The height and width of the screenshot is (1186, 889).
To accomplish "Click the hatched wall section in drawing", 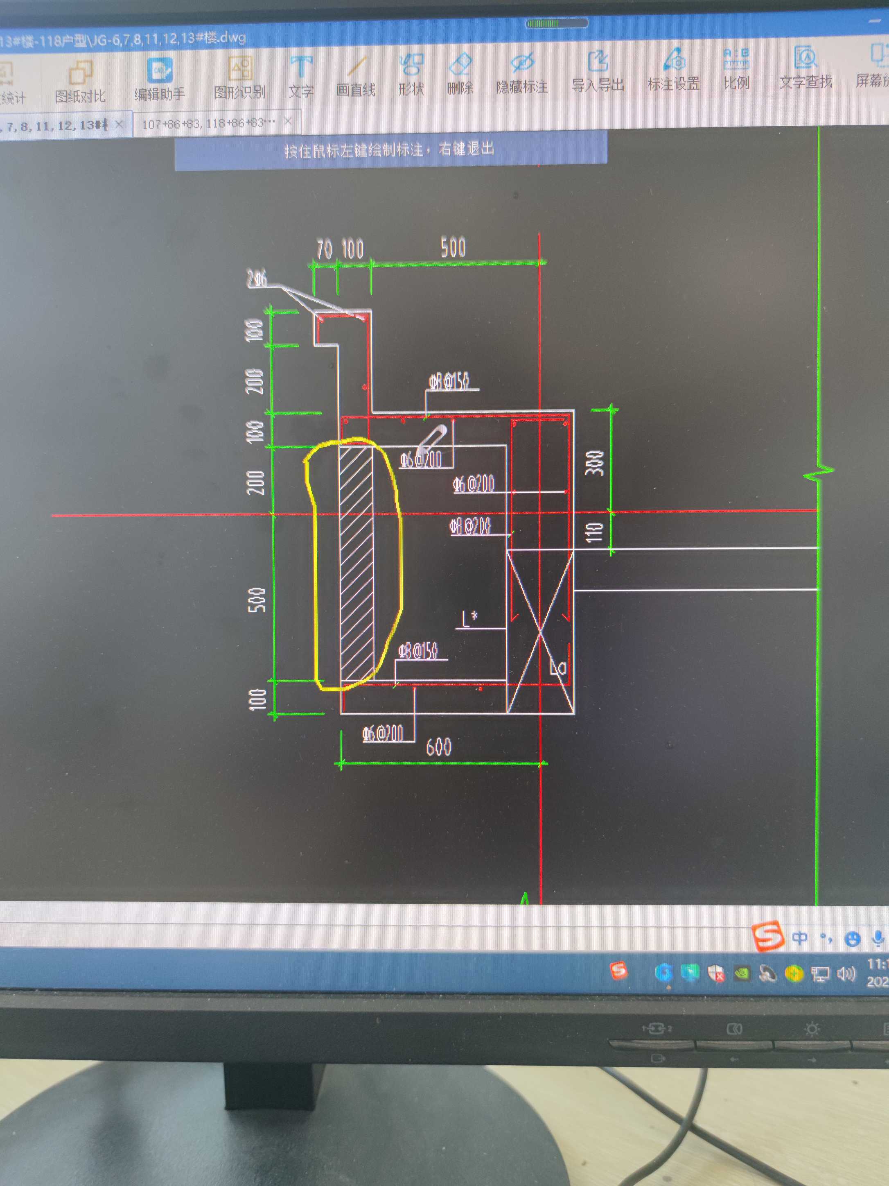I will [357, 563].
